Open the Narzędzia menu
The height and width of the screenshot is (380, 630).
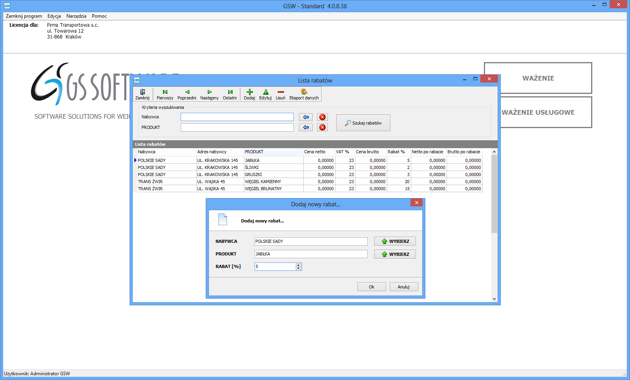click(x=76, y=16)
